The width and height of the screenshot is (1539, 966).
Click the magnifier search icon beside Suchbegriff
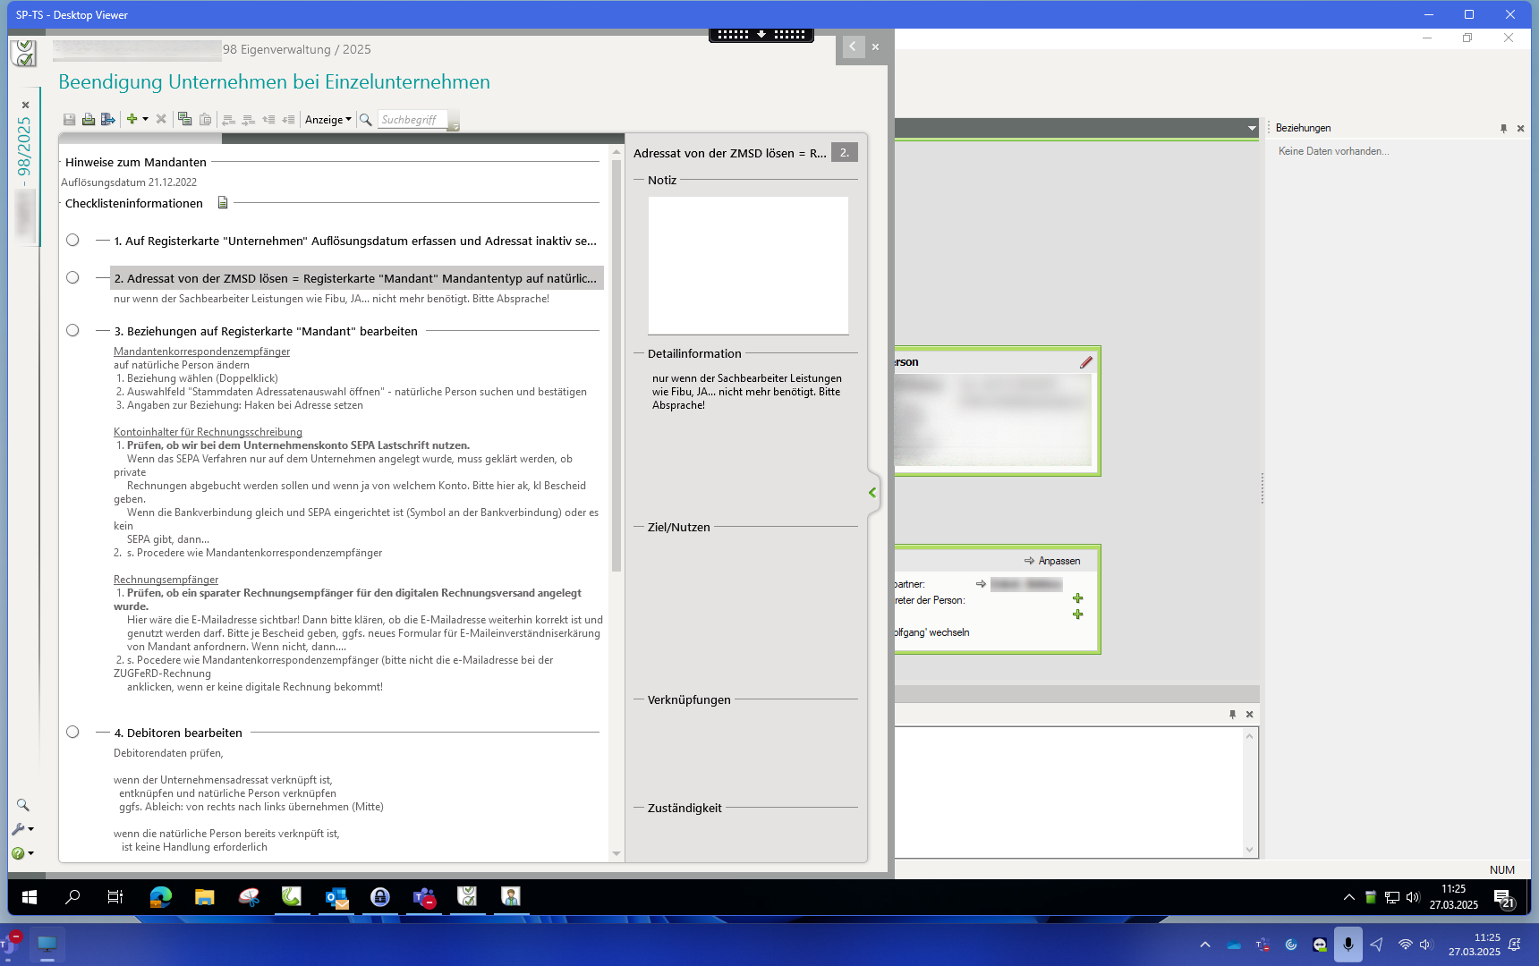[366, 120]
